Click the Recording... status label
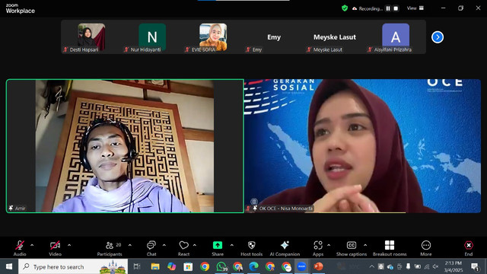 [371, 8]
